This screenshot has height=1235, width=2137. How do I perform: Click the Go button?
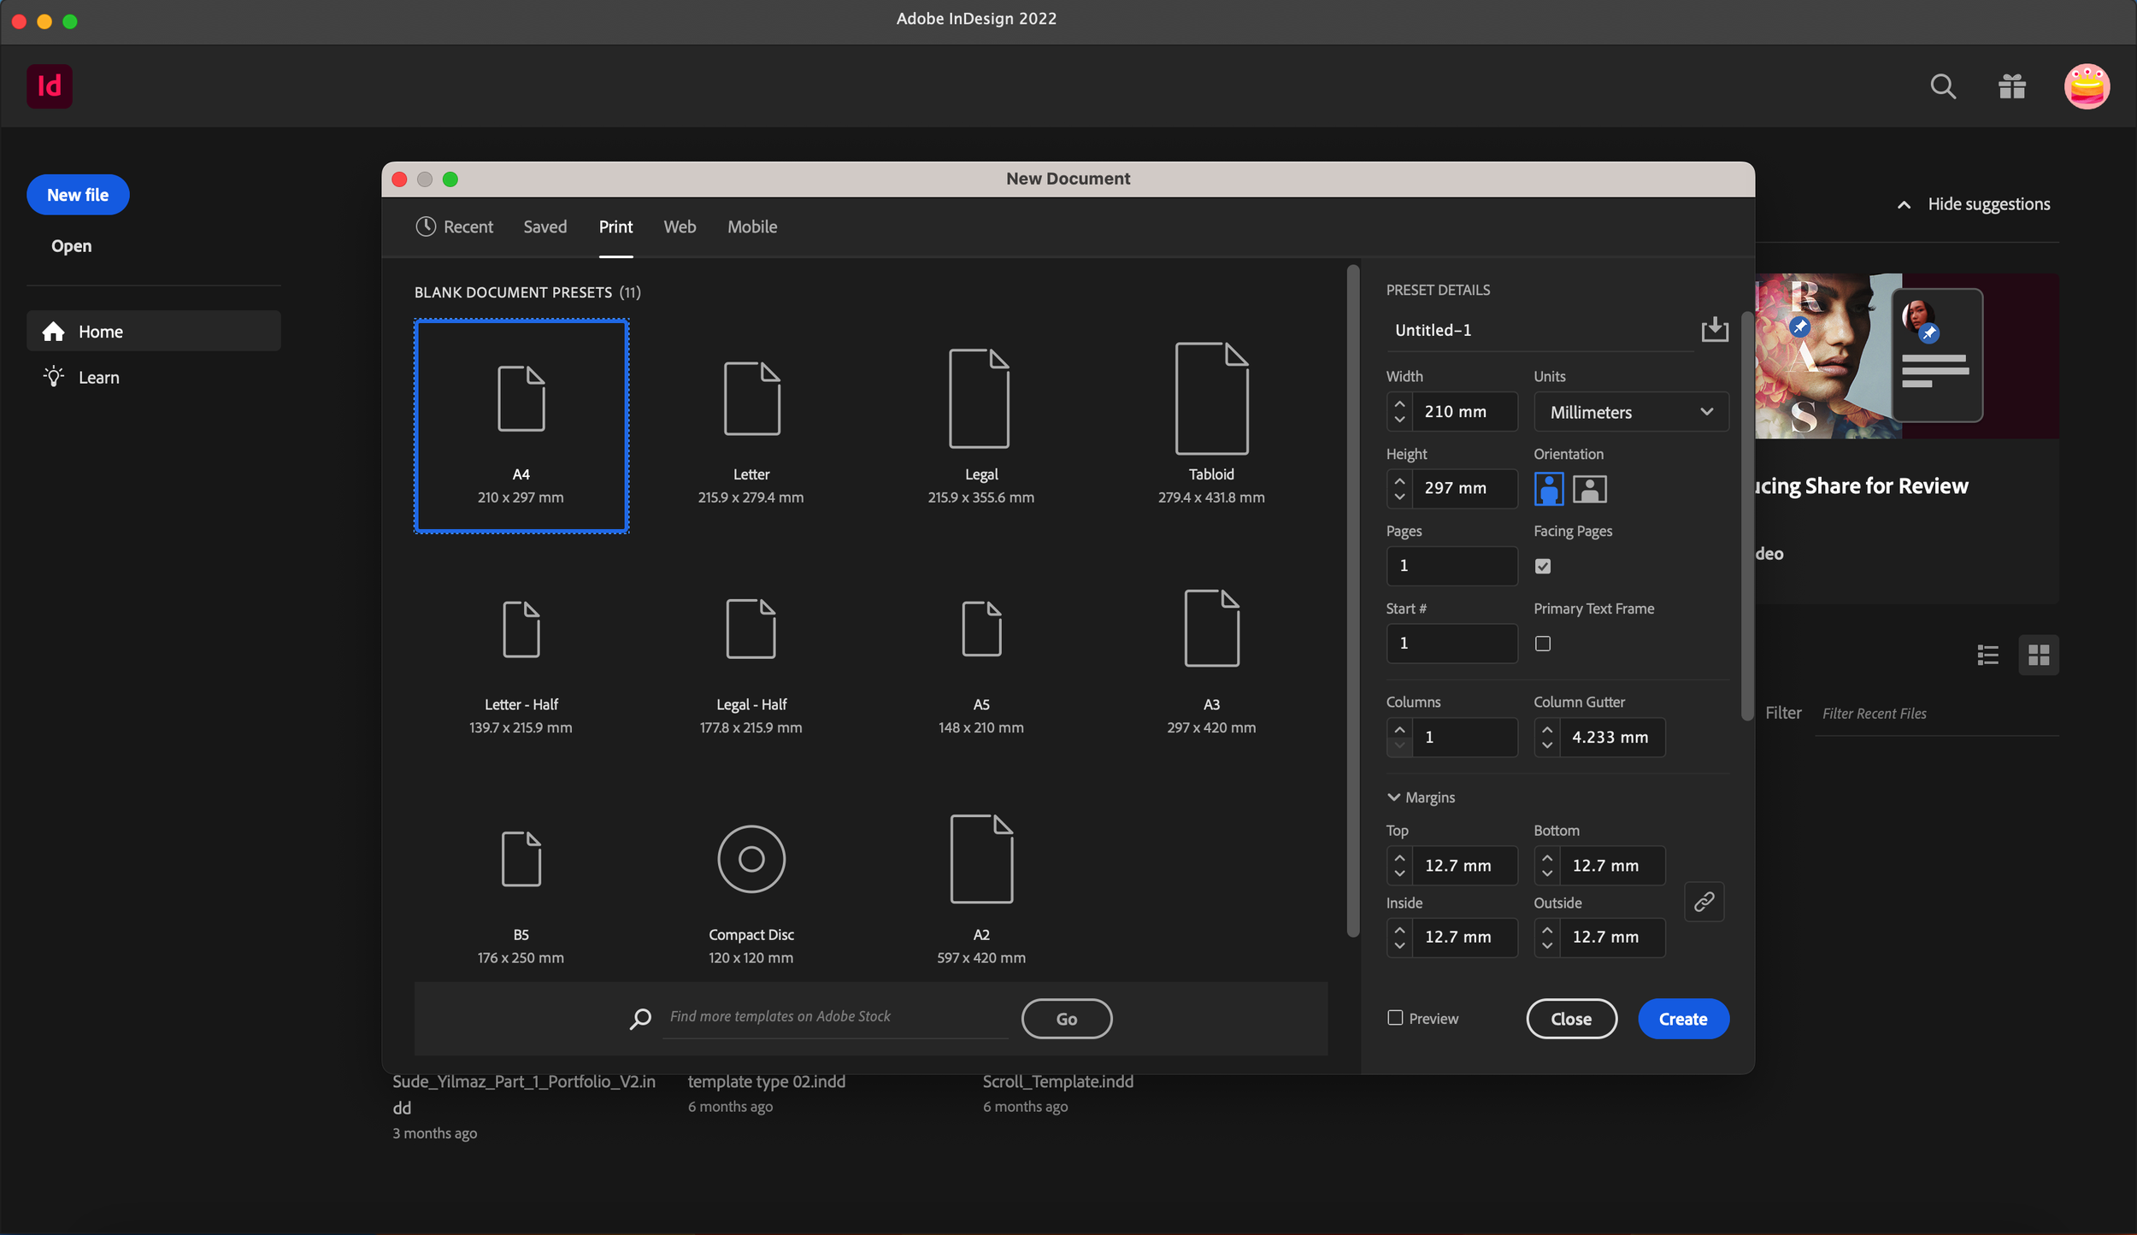(1067, 1018)
